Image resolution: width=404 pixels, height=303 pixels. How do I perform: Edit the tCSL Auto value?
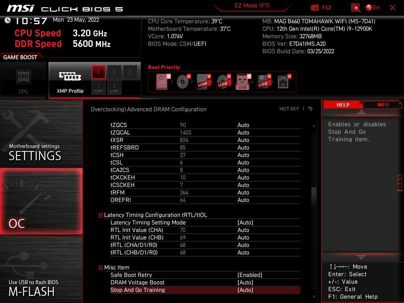click(243, 163)
